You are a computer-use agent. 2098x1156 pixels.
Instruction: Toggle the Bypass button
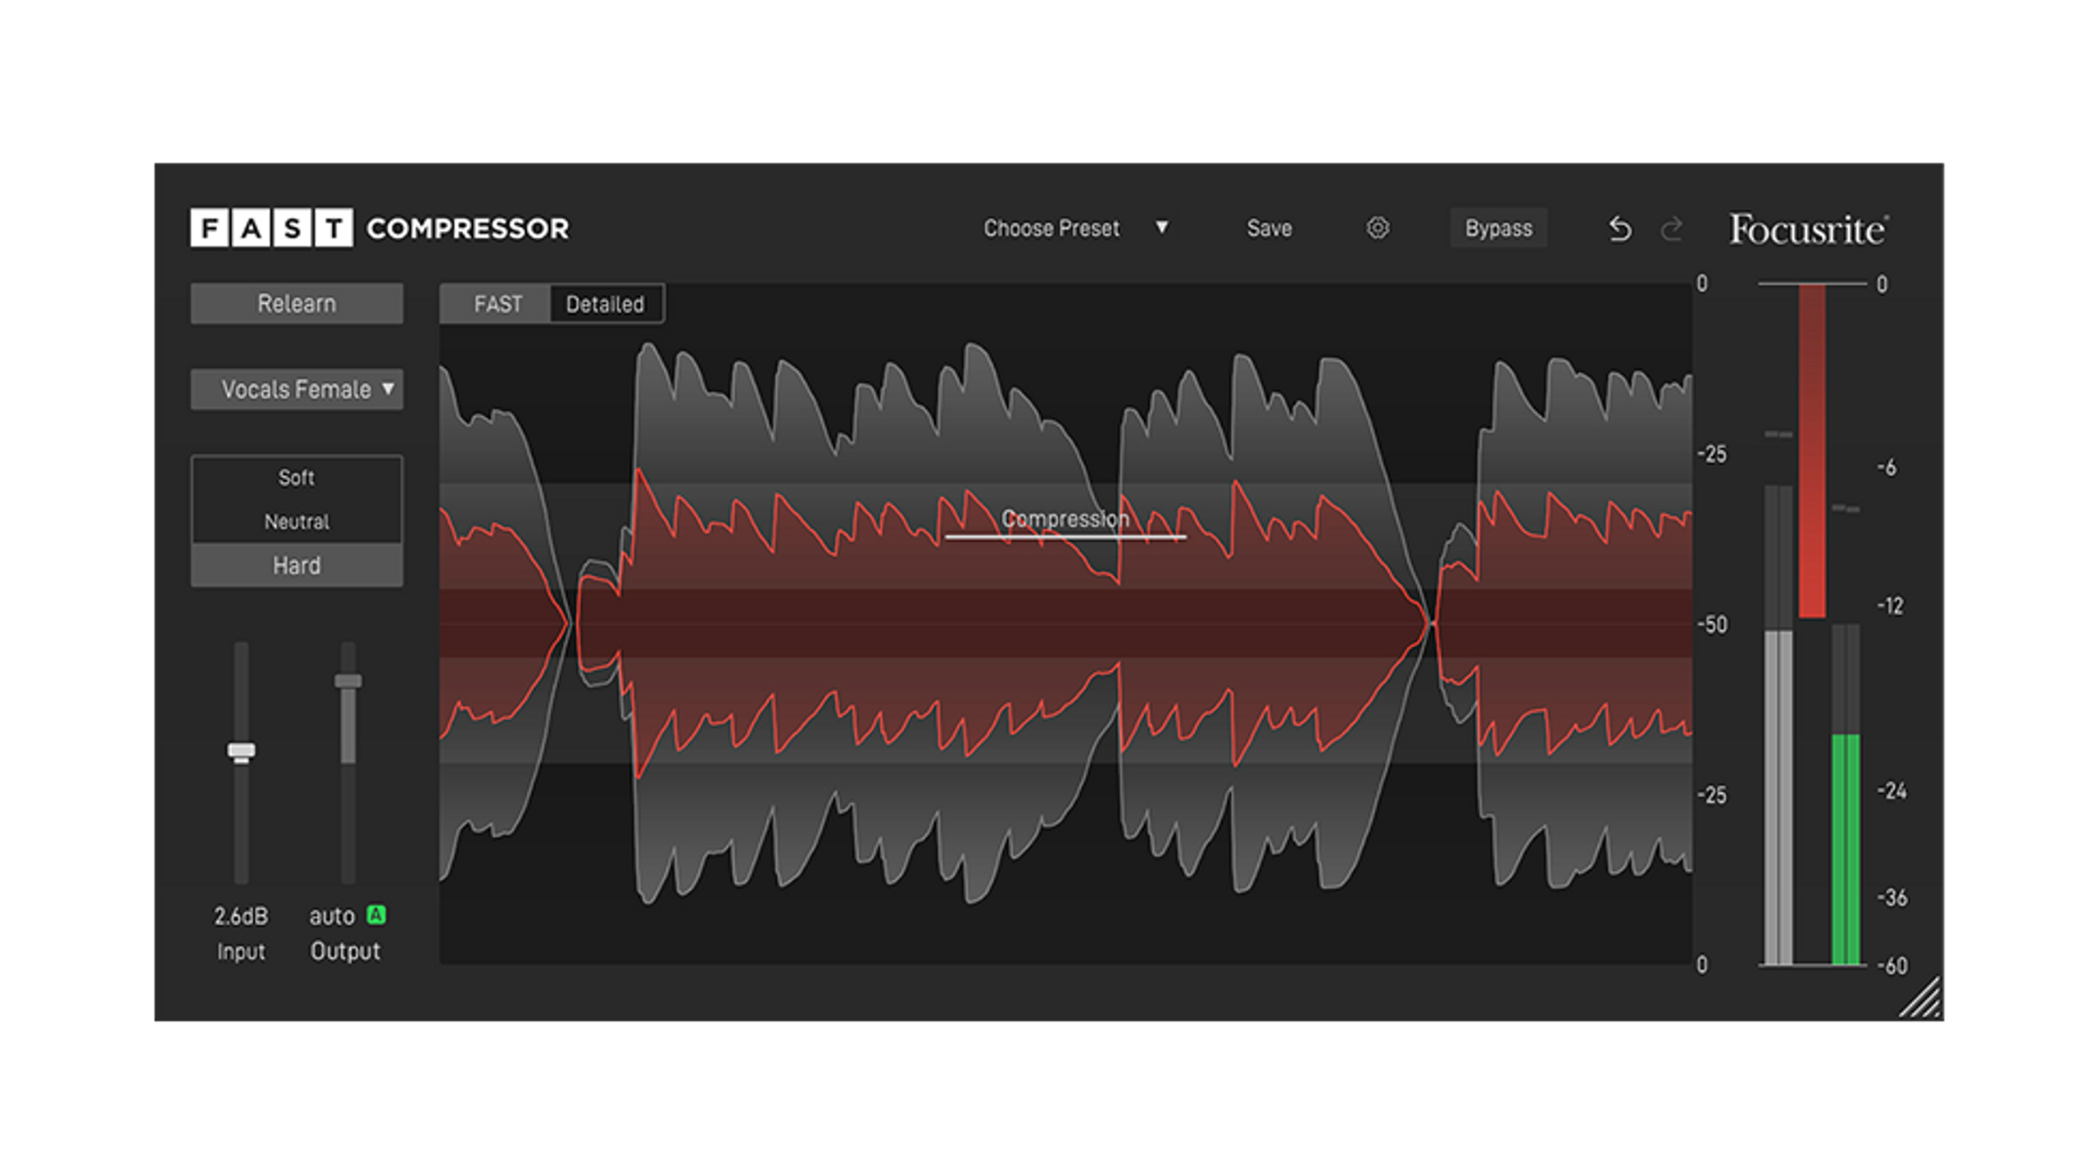[1498, 228]
